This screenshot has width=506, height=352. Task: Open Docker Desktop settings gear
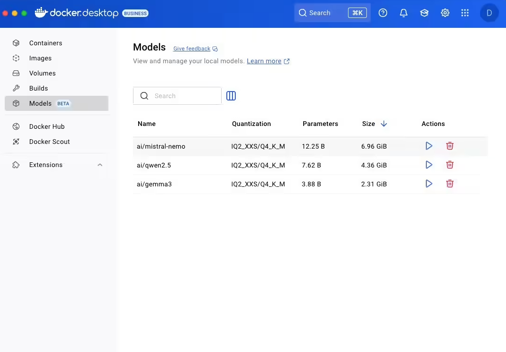point(445,13)
